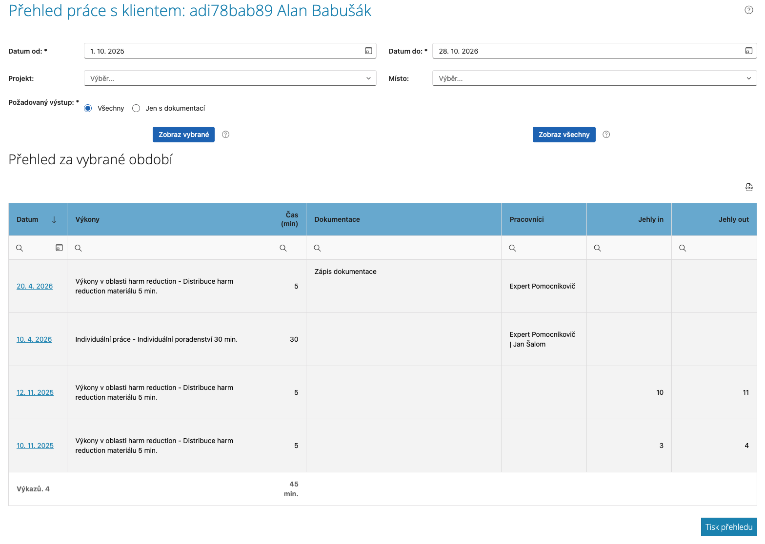Image resolution: width=765 pixels, height=544 pixels.
Task: Open the 10. 4. 2026 record link
Action: 34,339
